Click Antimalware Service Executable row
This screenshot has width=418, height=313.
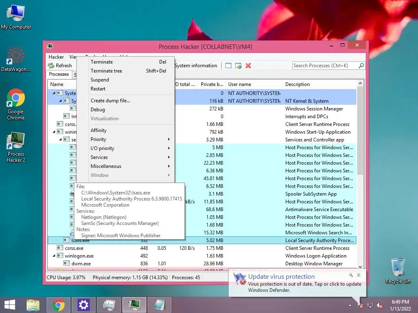point(202,209)
